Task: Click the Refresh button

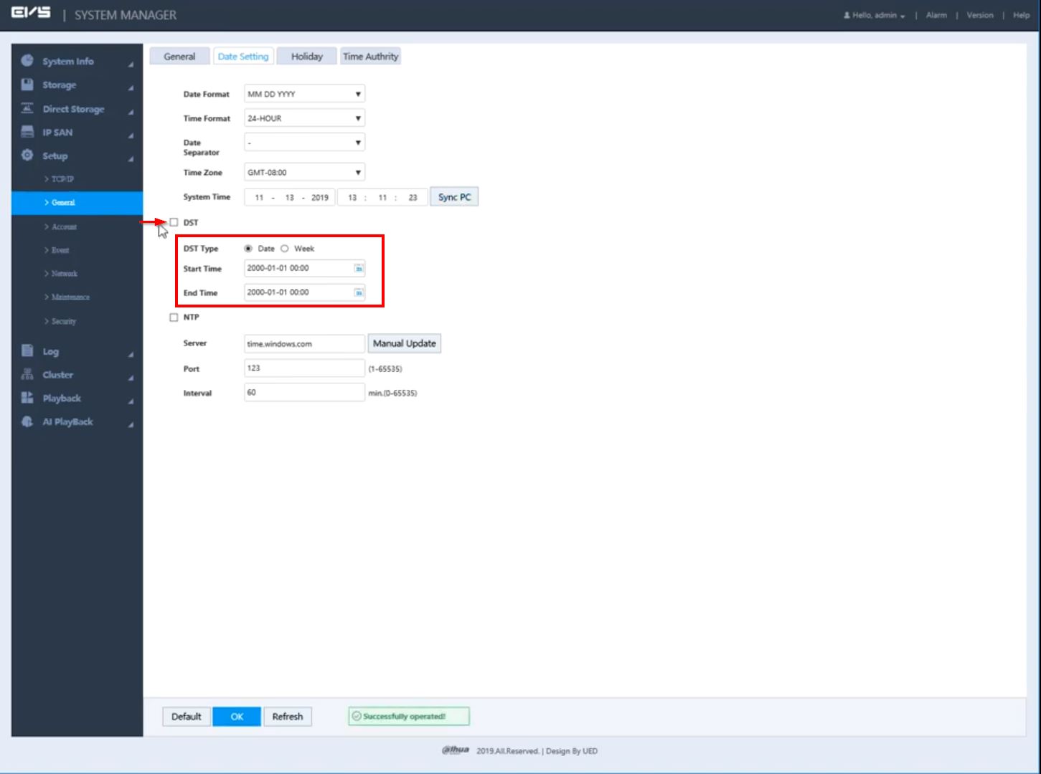Action: tap(288, 717)
